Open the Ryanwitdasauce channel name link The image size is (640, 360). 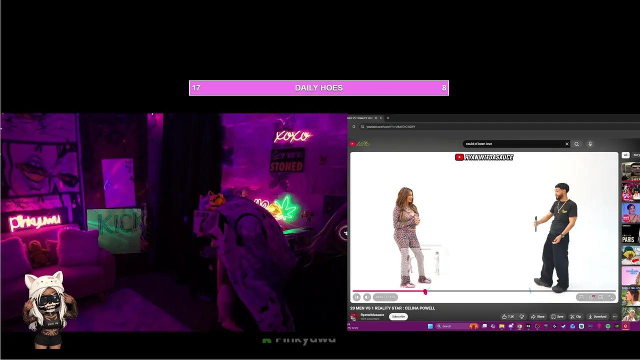click(372, 314)
